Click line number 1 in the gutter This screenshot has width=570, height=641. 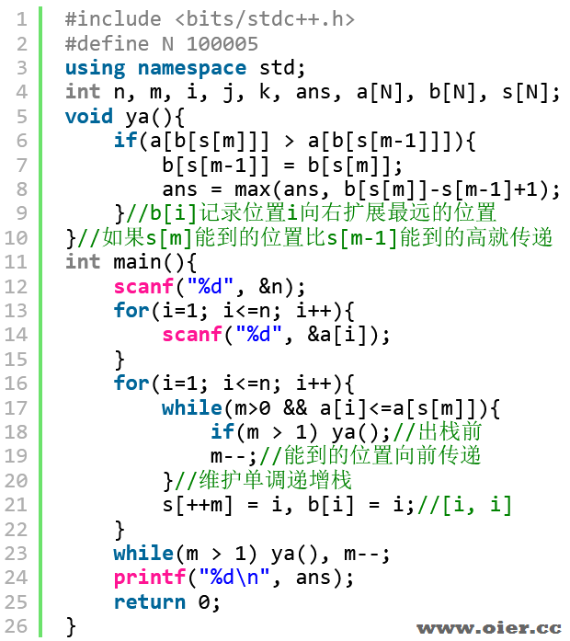22,19
